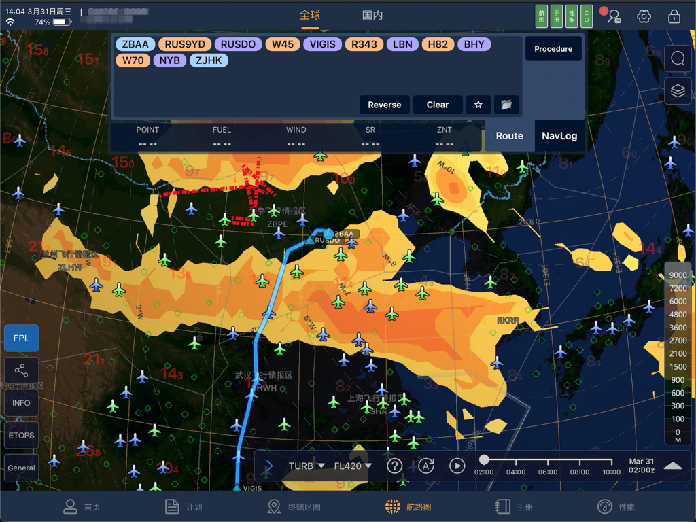Select the aircraft-centering icon beside the play button
This screenshot has width=696, height=522.
coord(427,466)
